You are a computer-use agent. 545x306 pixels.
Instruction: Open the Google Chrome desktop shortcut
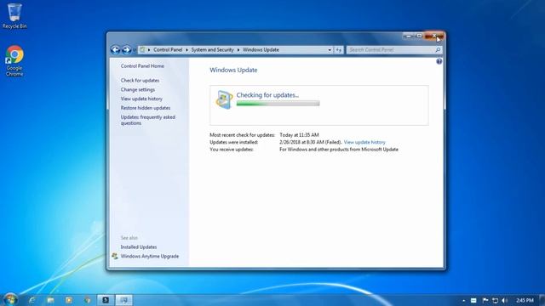click(x=14, y=60)
